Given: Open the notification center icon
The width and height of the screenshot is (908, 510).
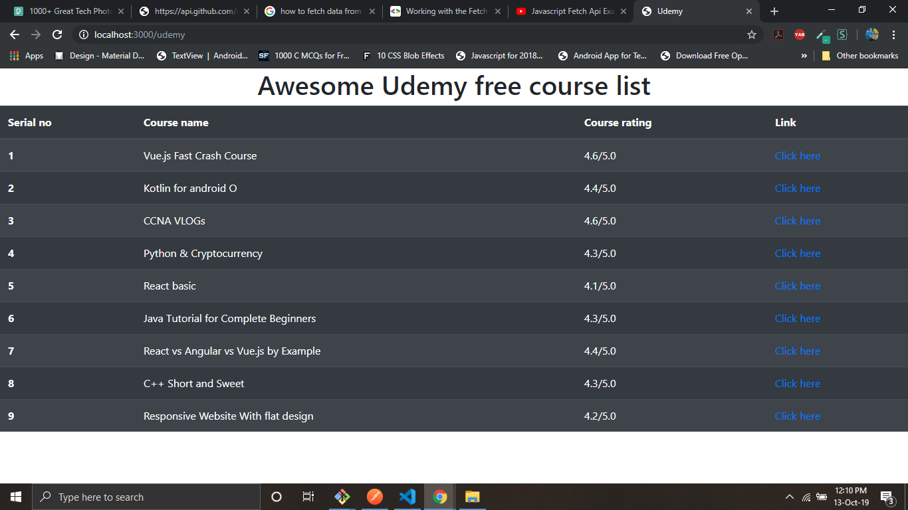Looking at the screenshot, I should click(x=887, y=497).
